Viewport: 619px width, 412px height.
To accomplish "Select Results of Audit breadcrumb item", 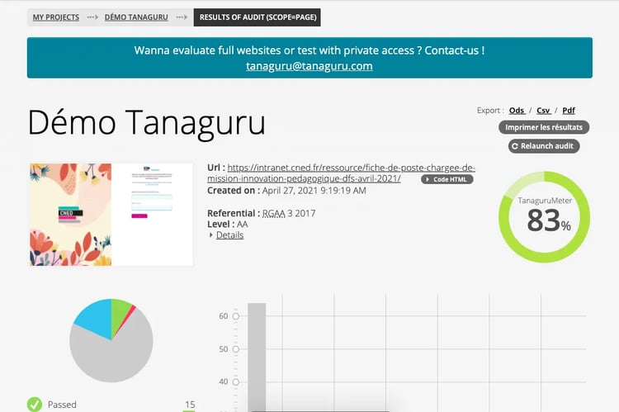I will click(257, 17).
